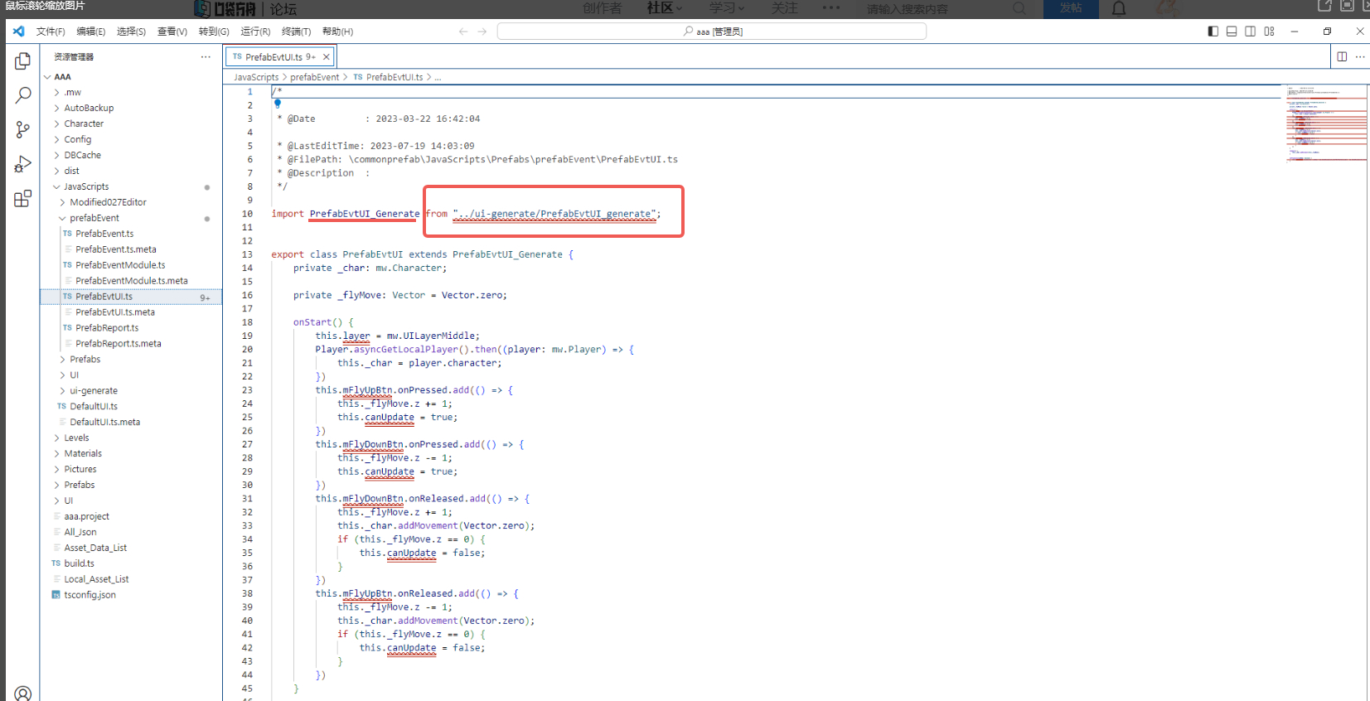The height and width of the screenshot is (701, 1370).
Task: Open the 文件(F) menu
Action: click(x=51, y=31)
